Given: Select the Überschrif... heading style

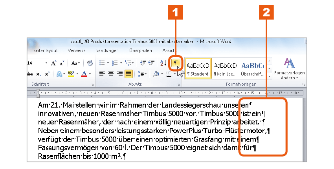Looking at the screenshot, I should 252,68.
